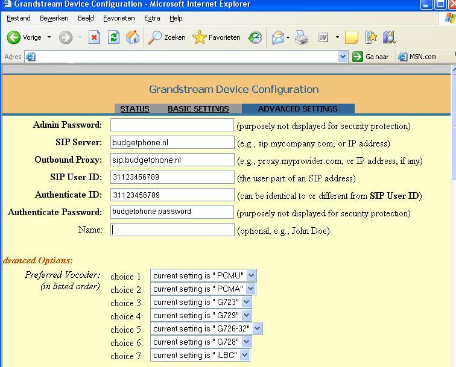Expand the Mail icon dropdown arrow
Screen dimensions: 456x367
coord(288,37)
